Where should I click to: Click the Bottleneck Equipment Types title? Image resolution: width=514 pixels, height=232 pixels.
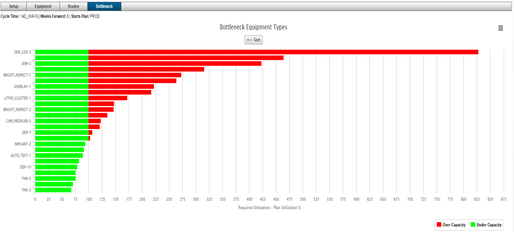pyautogui.click(x=253, y=27)
